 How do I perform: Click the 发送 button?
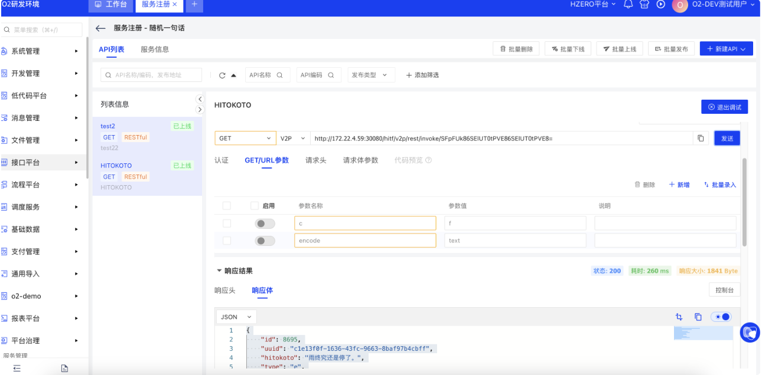pos(727,138)
